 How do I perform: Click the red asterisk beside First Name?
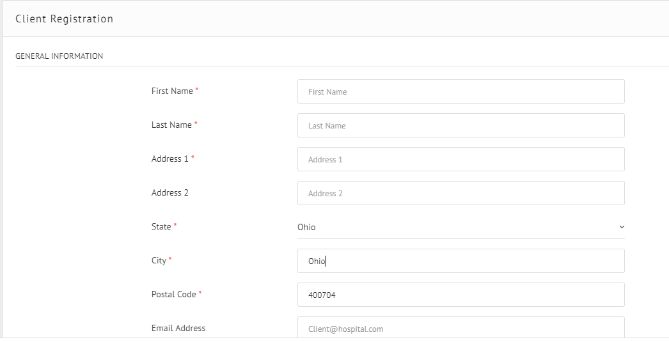[197, 91]
